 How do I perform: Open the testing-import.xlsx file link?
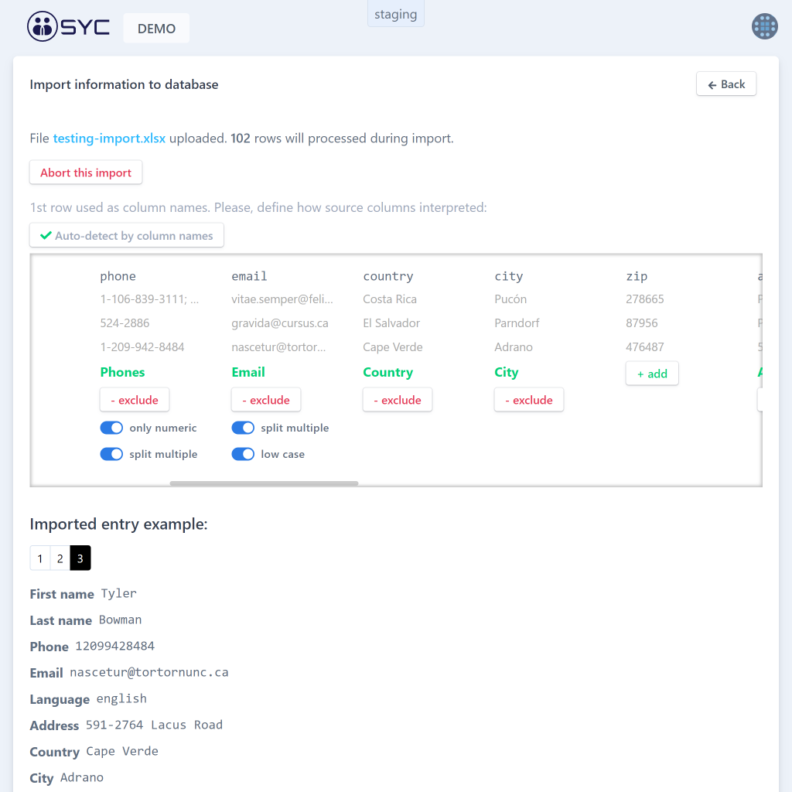tap(109, 139)
